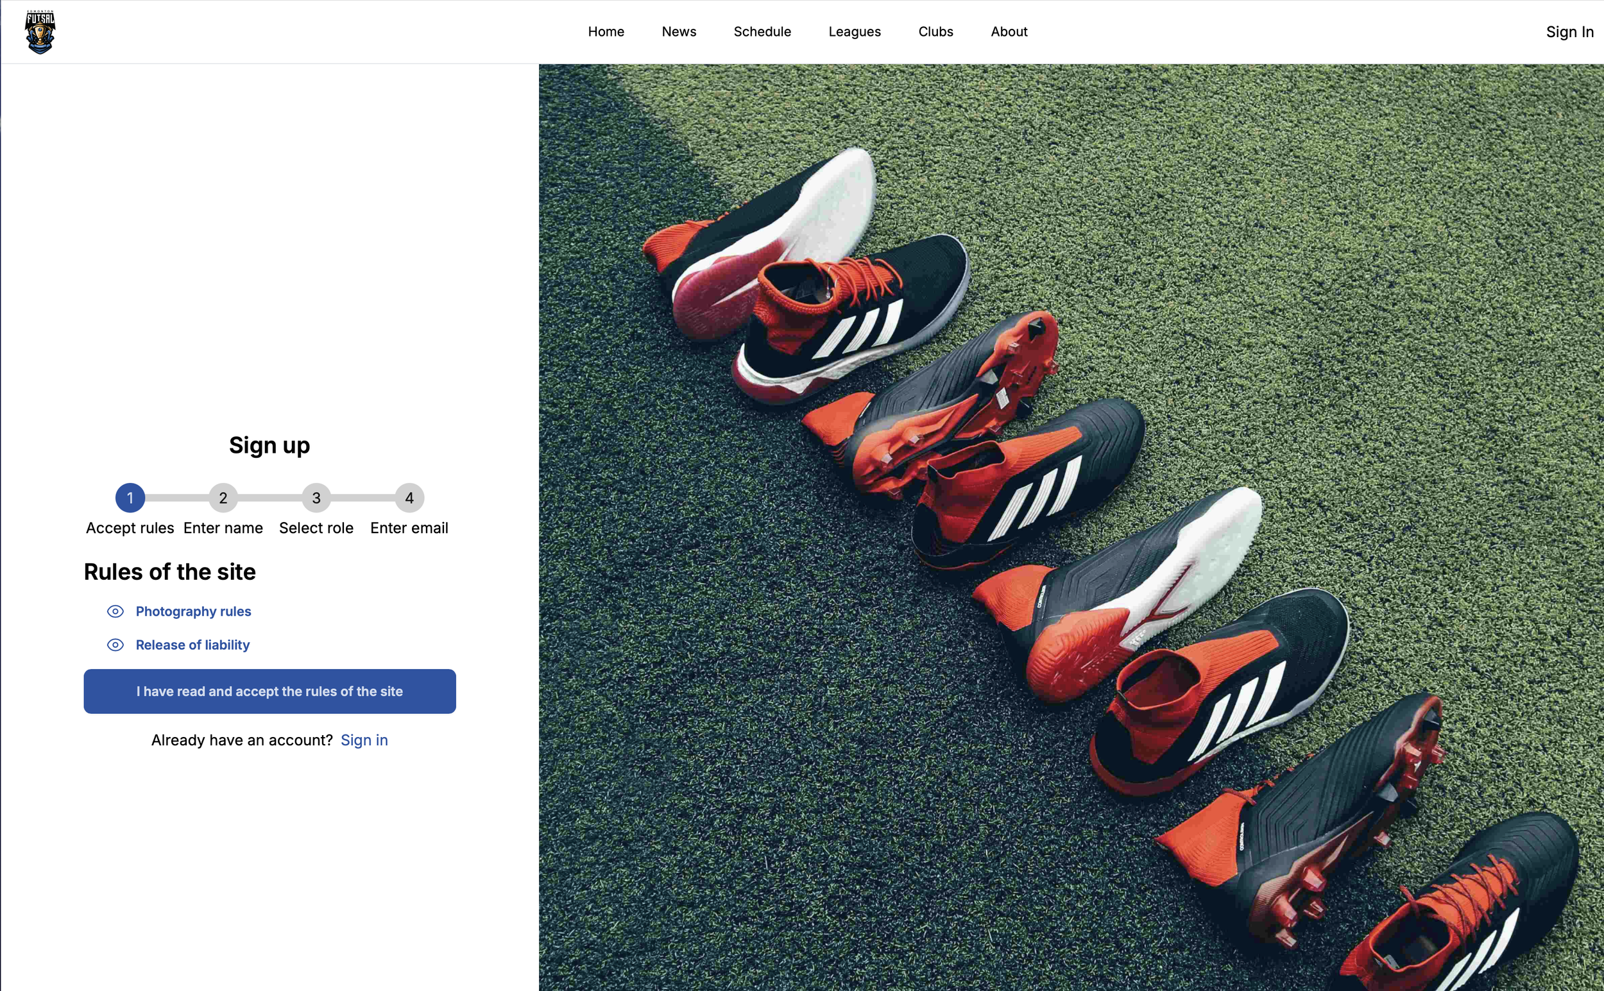Click the Sign in link below the button
1604x991 pixels.
tap(364, 740)
